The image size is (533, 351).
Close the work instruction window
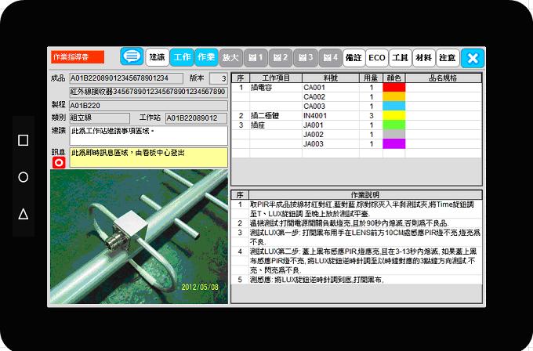coord(473,58)
